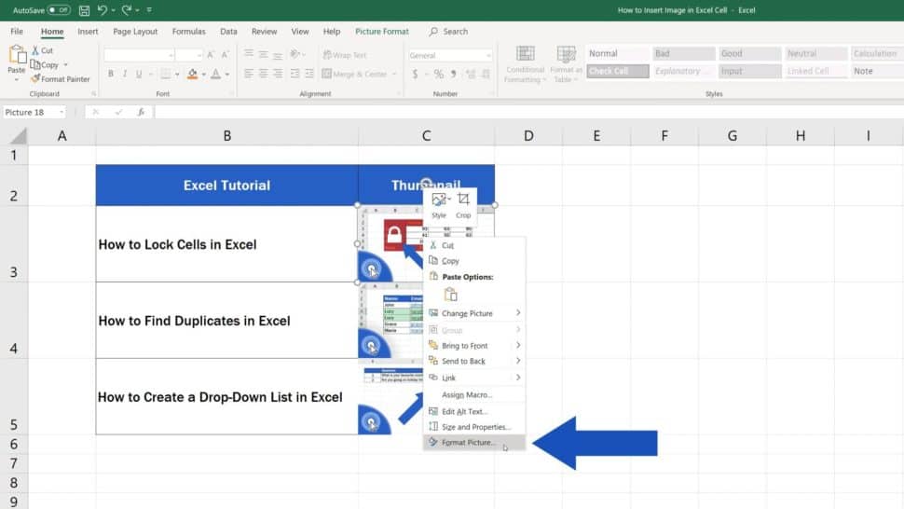Click the Wrap Text button
904x509 pixels.
point(344,55)
